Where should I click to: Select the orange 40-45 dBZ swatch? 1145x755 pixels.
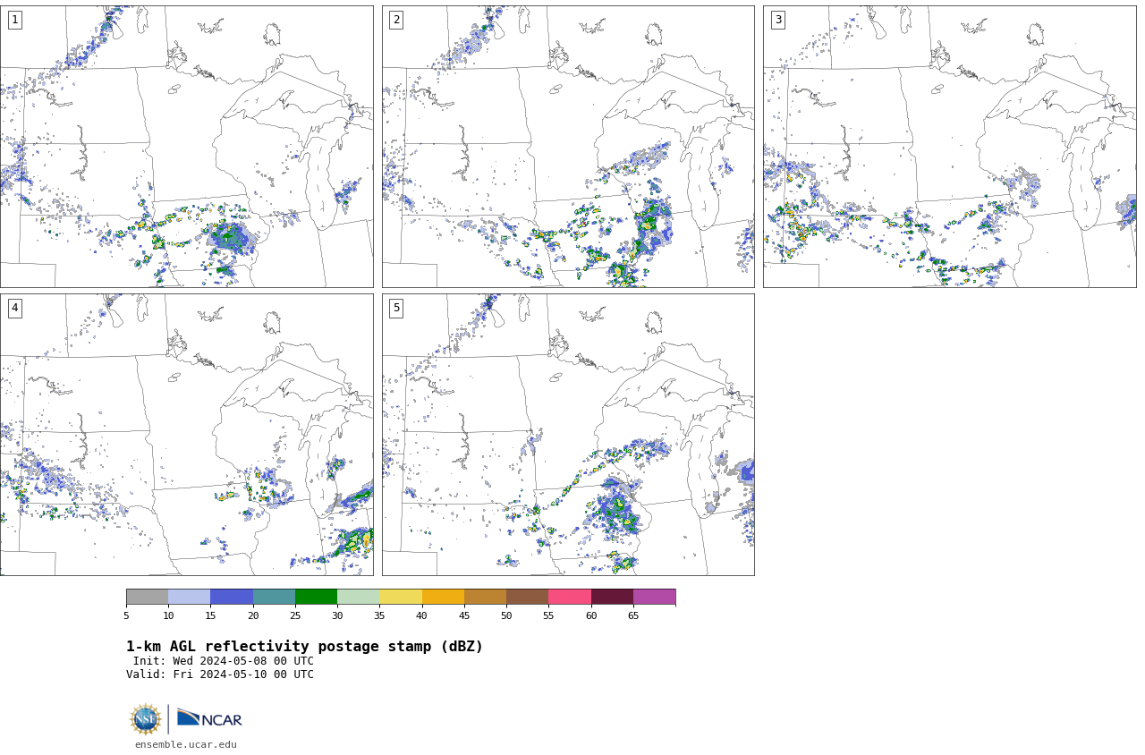[x=443, y=597]
